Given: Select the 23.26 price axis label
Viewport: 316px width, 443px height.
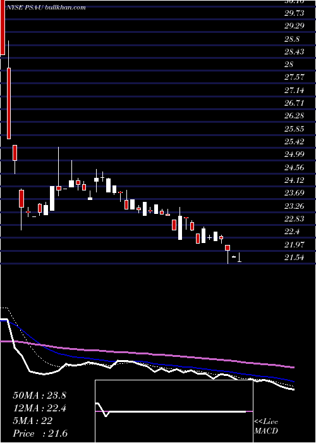Looking at the screenshot, I should [295, 206].
